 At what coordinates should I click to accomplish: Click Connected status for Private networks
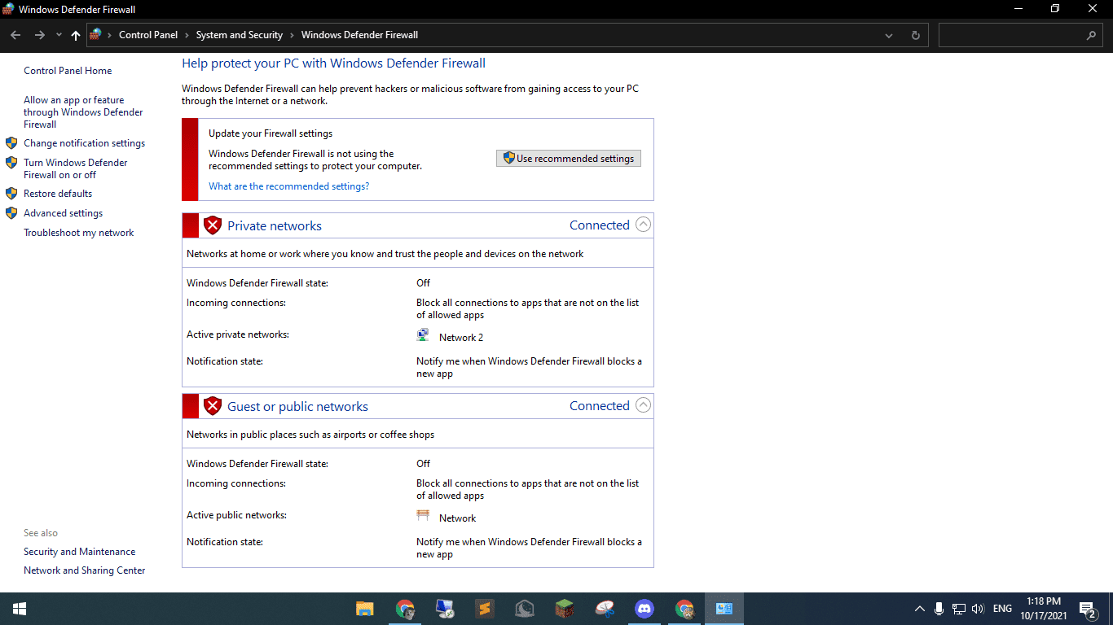[600, 225]
